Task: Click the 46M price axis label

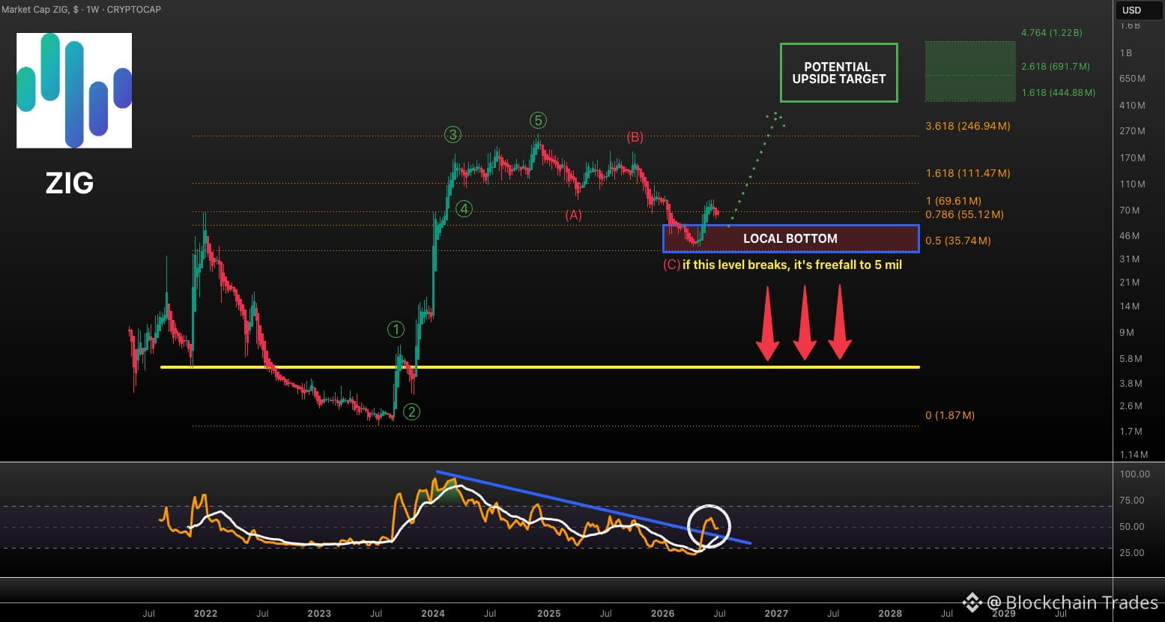Action: (x=1130, y=236)
